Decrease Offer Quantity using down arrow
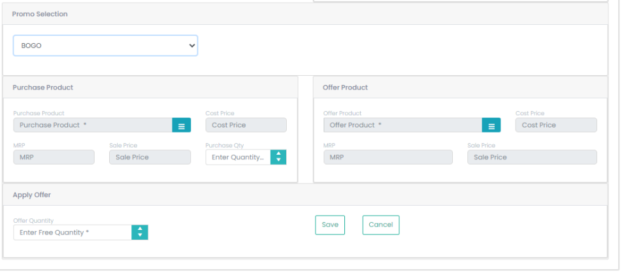 coord(140,236)
